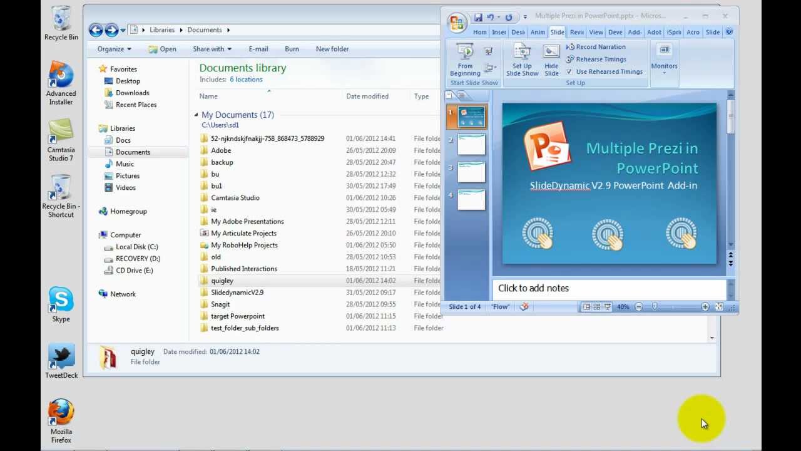
Task: Open PowerPoint Help question mark icon
Action: tap(729, 32)
